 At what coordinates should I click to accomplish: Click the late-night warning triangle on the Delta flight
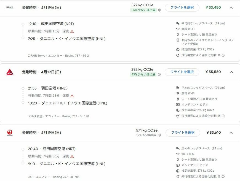[72, 96]
